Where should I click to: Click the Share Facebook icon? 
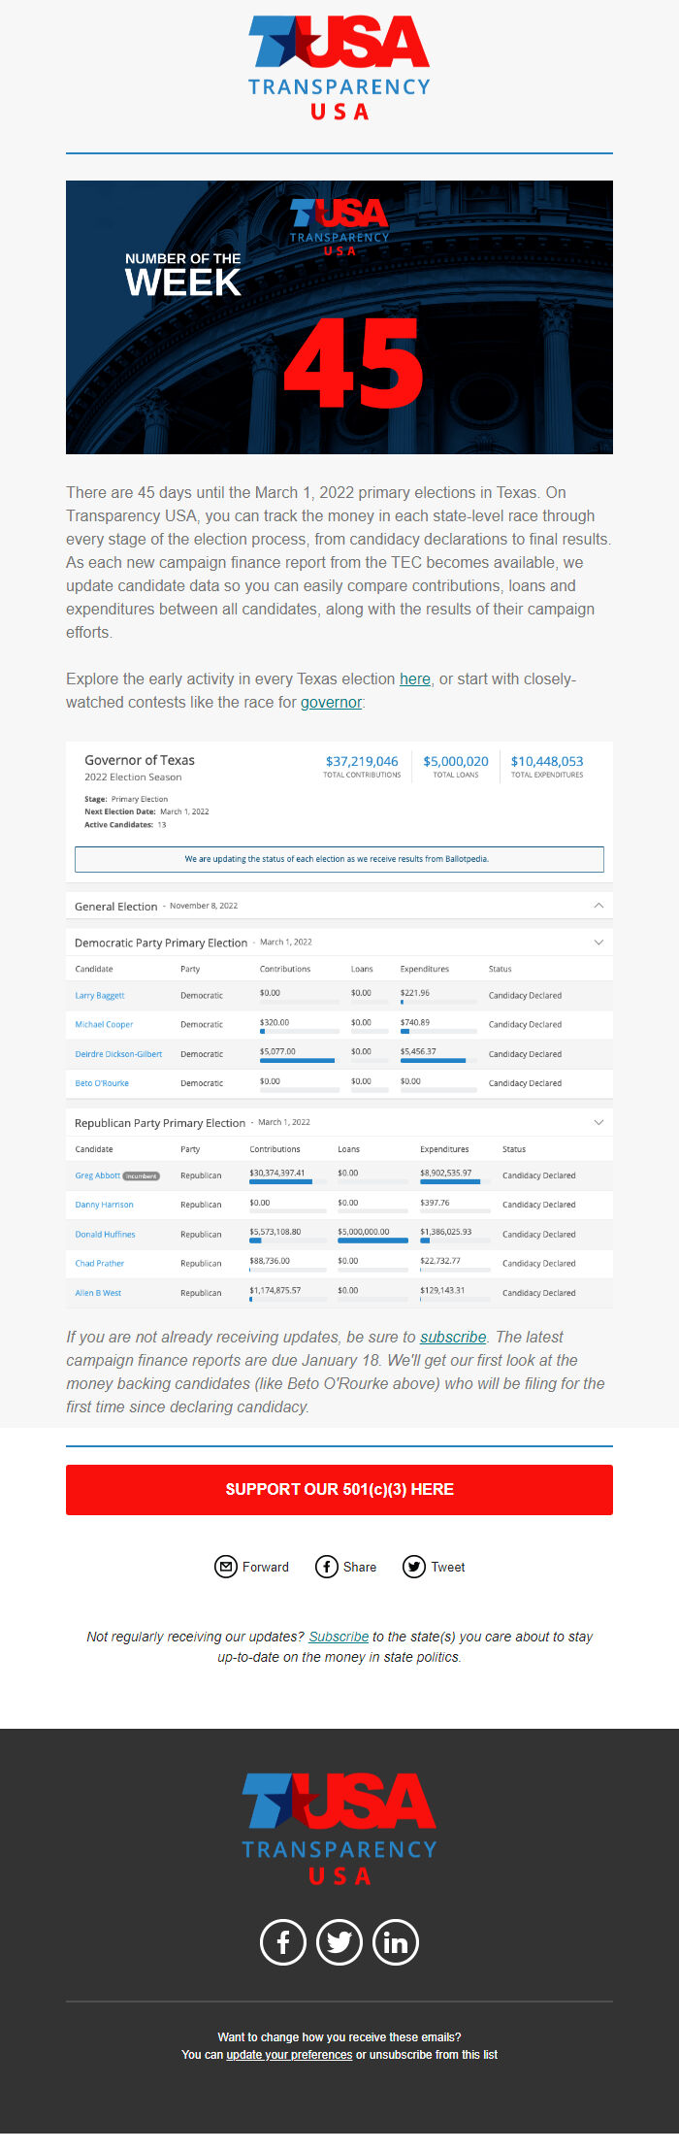pyautogui.click(x=327, y=1567)
